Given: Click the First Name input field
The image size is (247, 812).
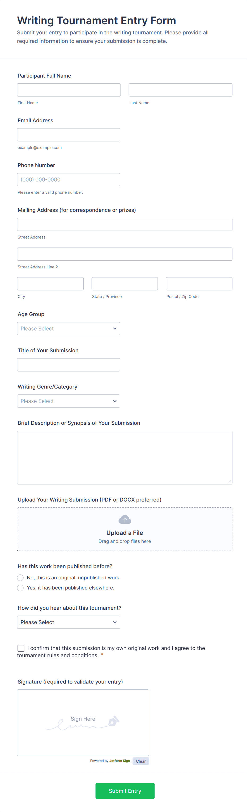Looking at the screenshot, I should click(x=69, y=90).
